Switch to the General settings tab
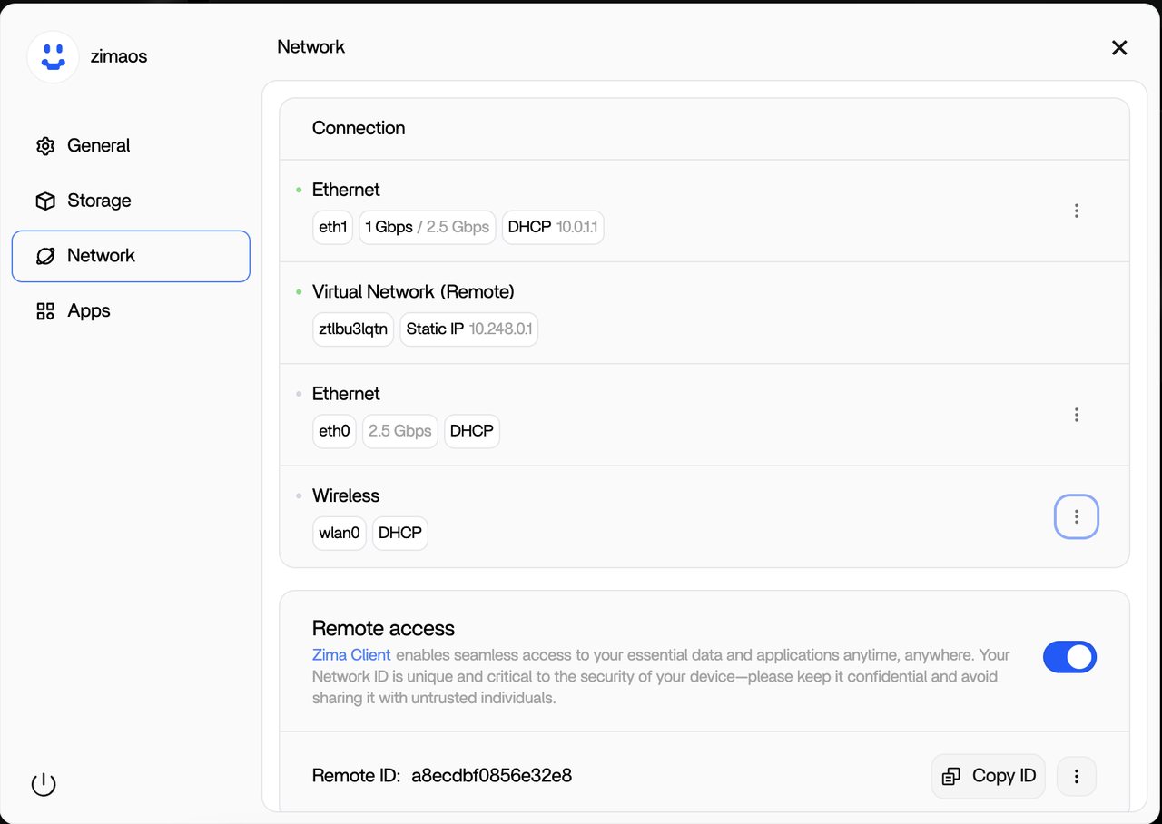This screenshot has width=1162, height=824. coord(98,146)
